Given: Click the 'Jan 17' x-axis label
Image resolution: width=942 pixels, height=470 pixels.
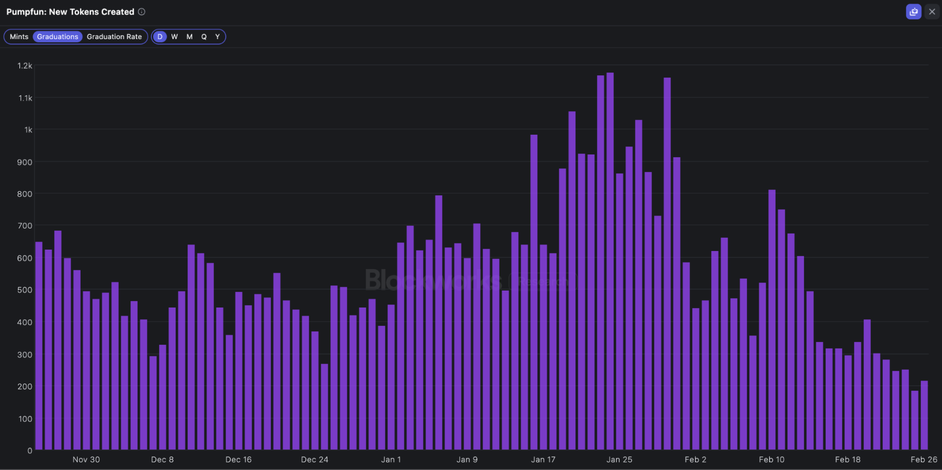Looking at the screenshot, I should pos(543,460).
